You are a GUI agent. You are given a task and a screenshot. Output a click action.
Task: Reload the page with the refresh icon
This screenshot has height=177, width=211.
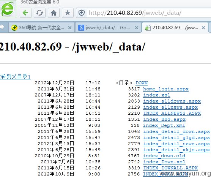point(39,13)
